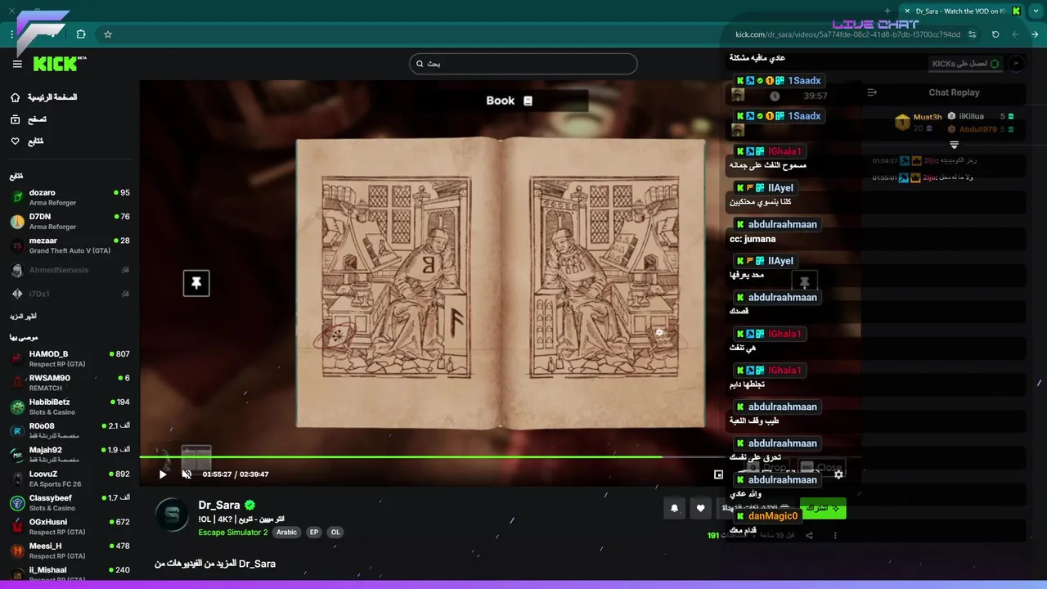Image resolution: width=1047 pixels, height=589 pixels.
Task: Open offline AhmedNemesis channel
Action: [x=70, y=270]
